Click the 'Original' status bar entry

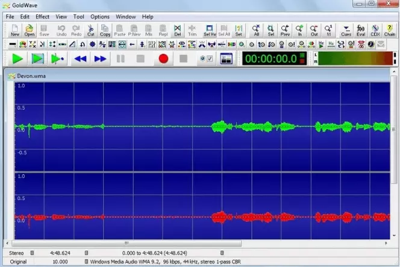pyautogui.click(x=18, y=262)
